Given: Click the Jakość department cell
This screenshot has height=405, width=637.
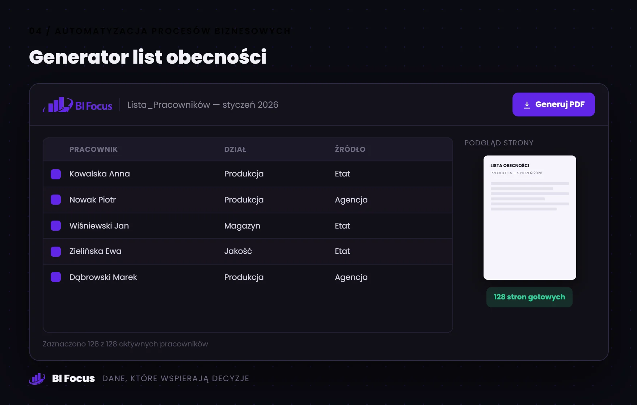Looking at the screenshot, I should point(238,251).
